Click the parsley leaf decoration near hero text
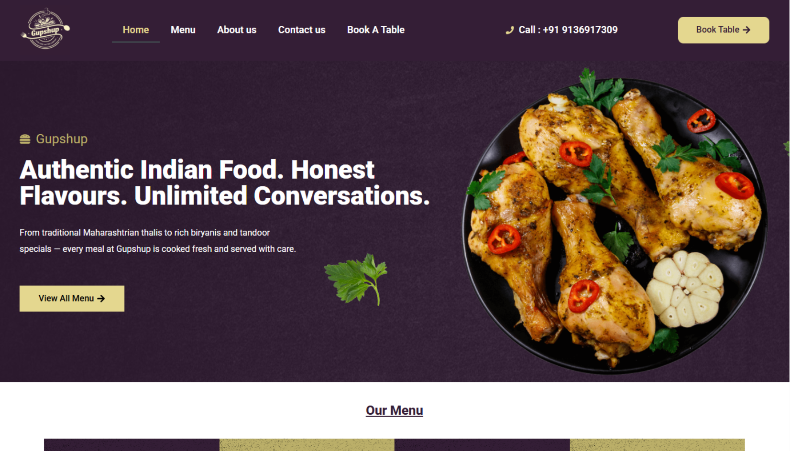The width and height of the screenshot is (790, 451). (356, 279)
